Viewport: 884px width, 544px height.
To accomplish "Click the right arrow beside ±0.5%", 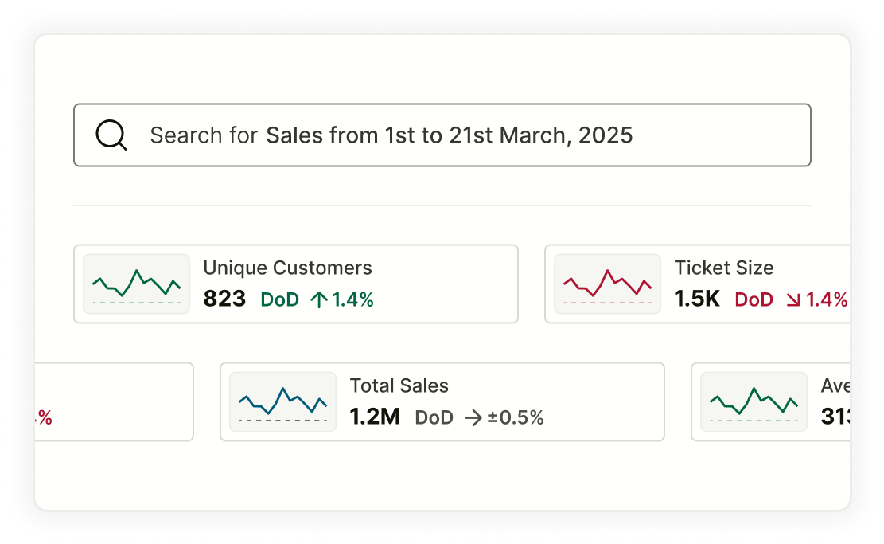I will (474, 418).
